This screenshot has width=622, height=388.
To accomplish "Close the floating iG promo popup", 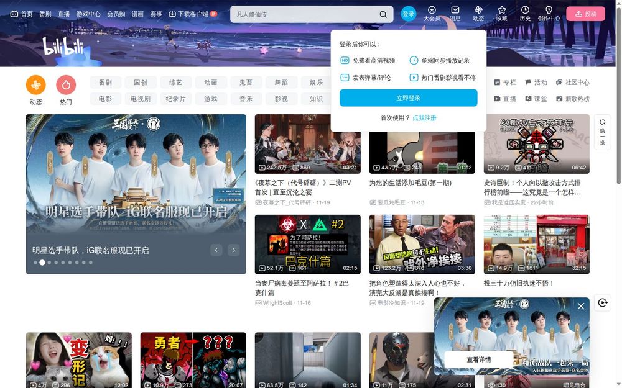I will pos(581,306).
